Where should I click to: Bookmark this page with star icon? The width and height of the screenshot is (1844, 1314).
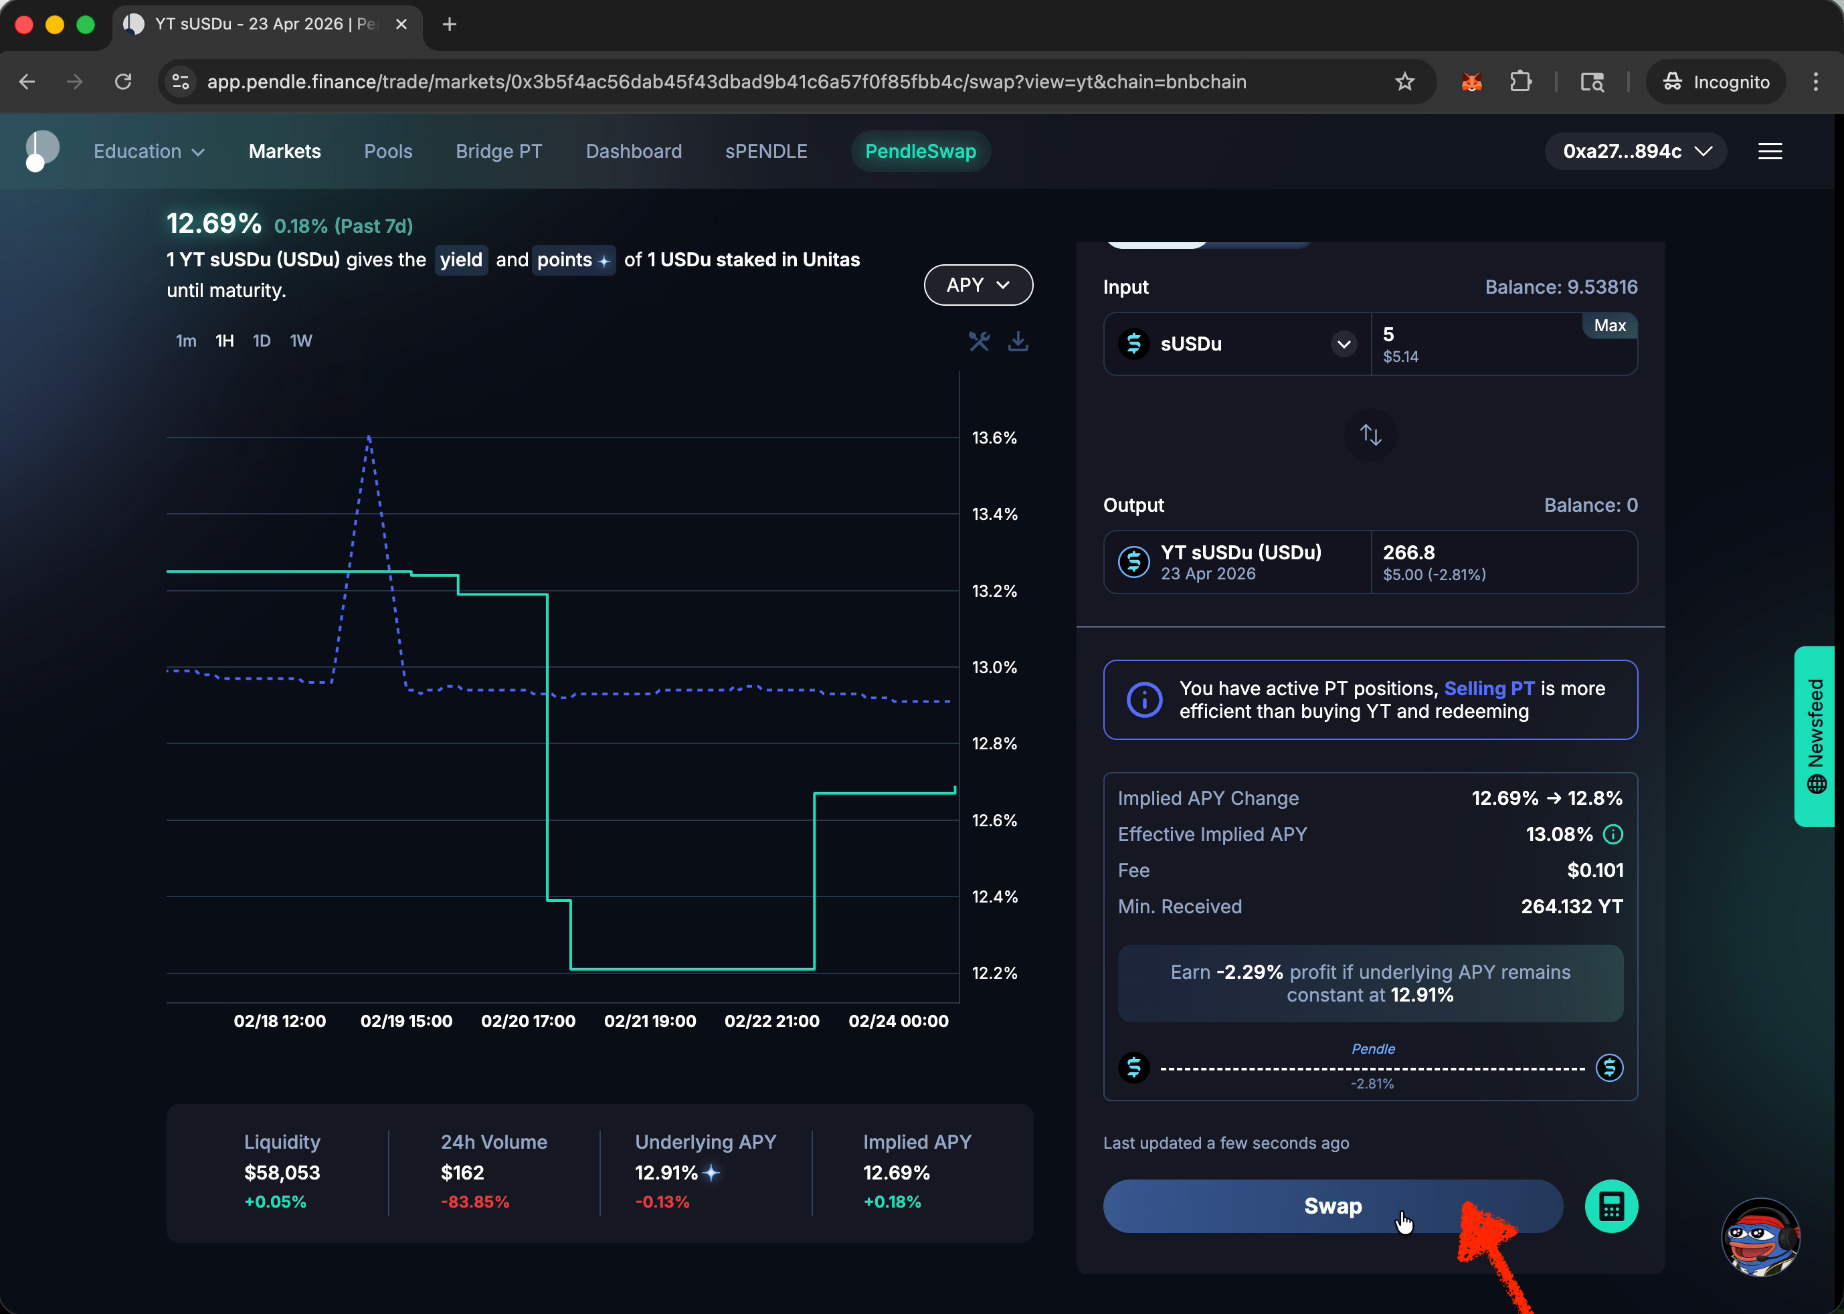1404,82
